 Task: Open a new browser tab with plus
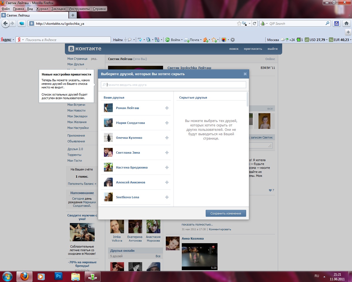73,15
